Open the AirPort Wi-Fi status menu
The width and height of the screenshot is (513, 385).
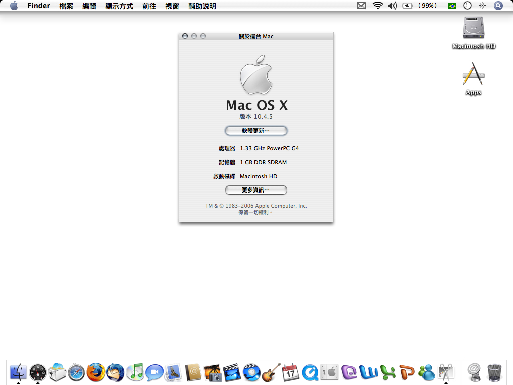pos(378,6)
